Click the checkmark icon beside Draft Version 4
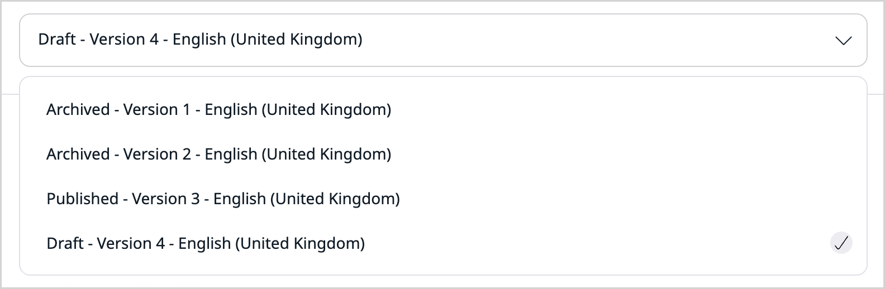 coord(841,243)
